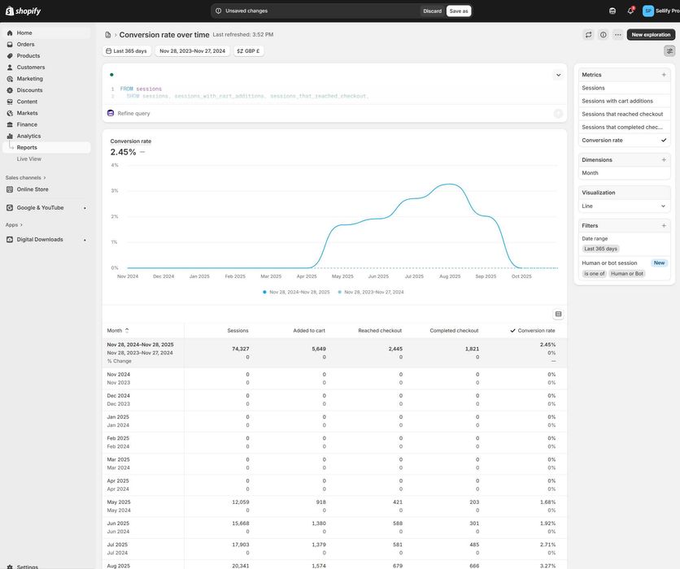The height and width of the screenshot is (569, 680).
Task: Click the table column settings icon
Action: [559, 314]
